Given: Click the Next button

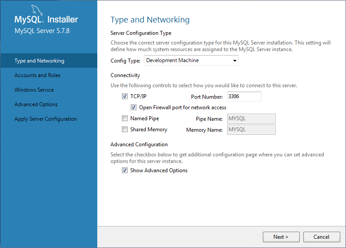Looking at the screenshot, I should (281, 237).
